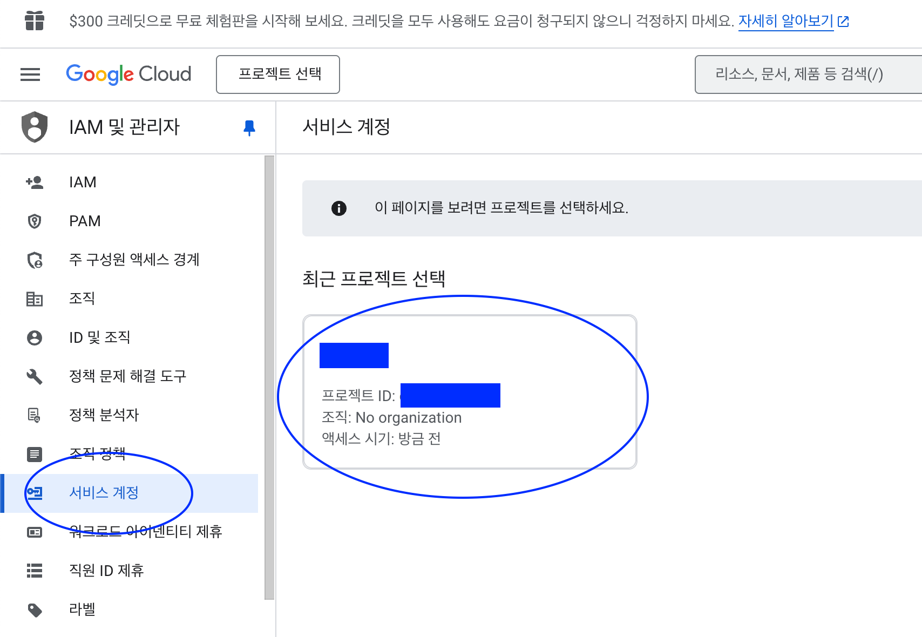The width and height of the screenshot is (922, 637).
Task: Select the recent project card with No organization
Action: [x=470, y=392]
